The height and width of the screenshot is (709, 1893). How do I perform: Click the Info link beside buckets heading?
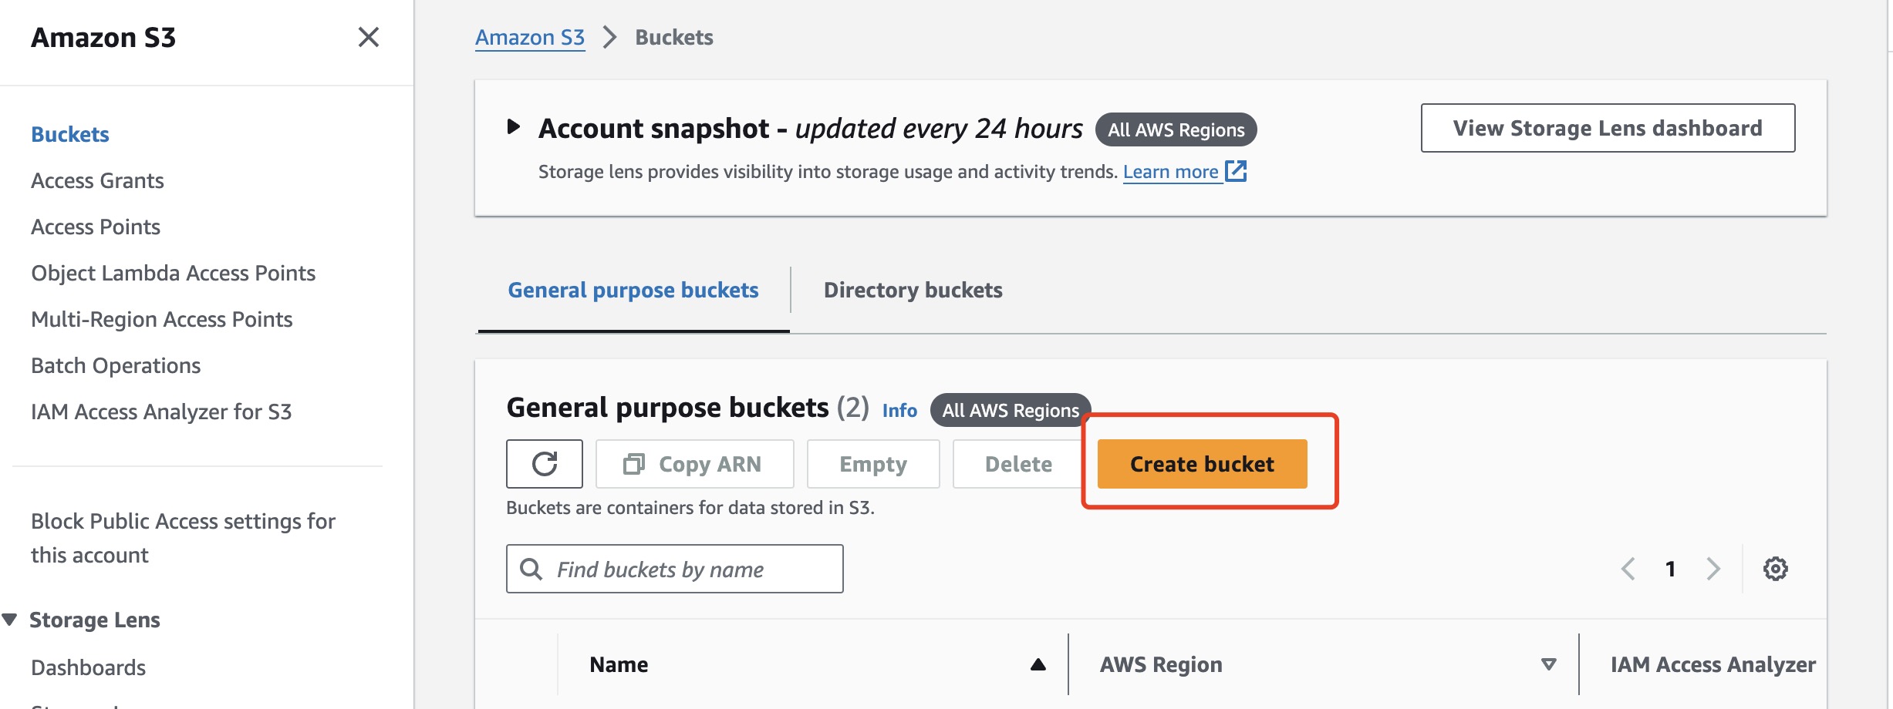[899, 410]
